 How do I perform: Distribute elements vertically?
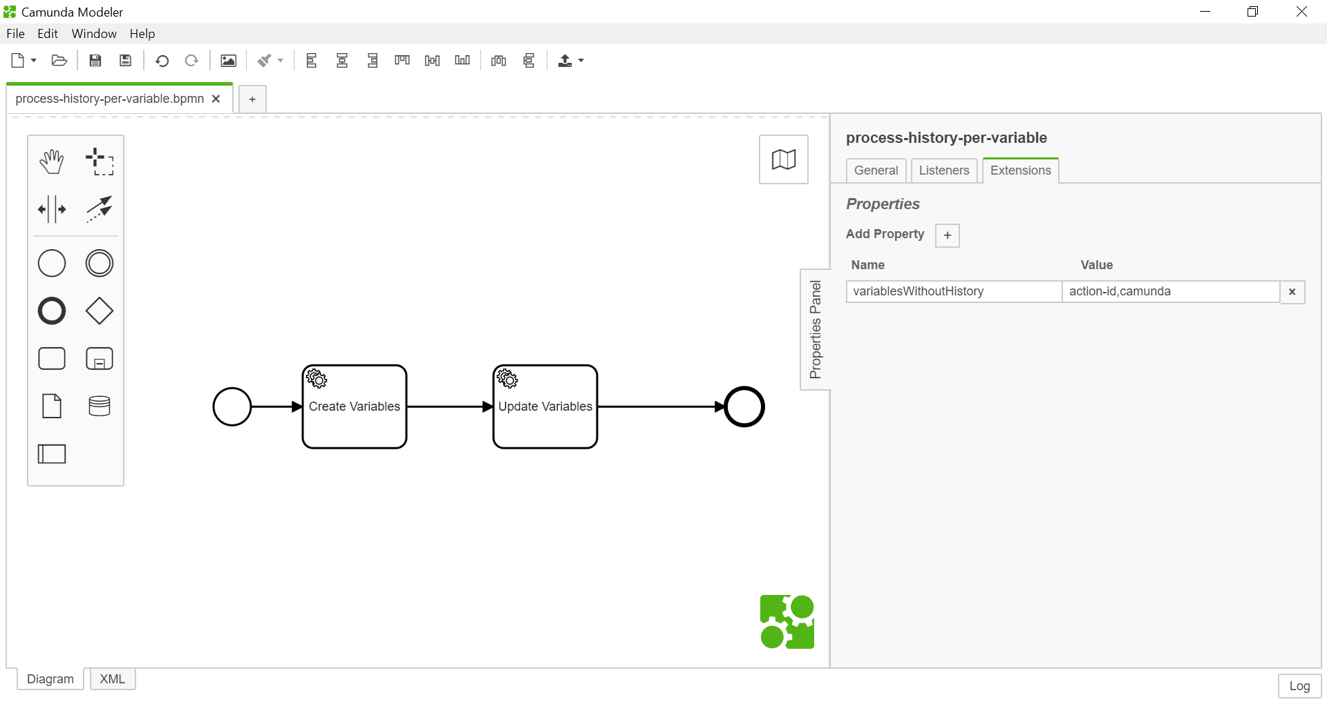point(529,61)
